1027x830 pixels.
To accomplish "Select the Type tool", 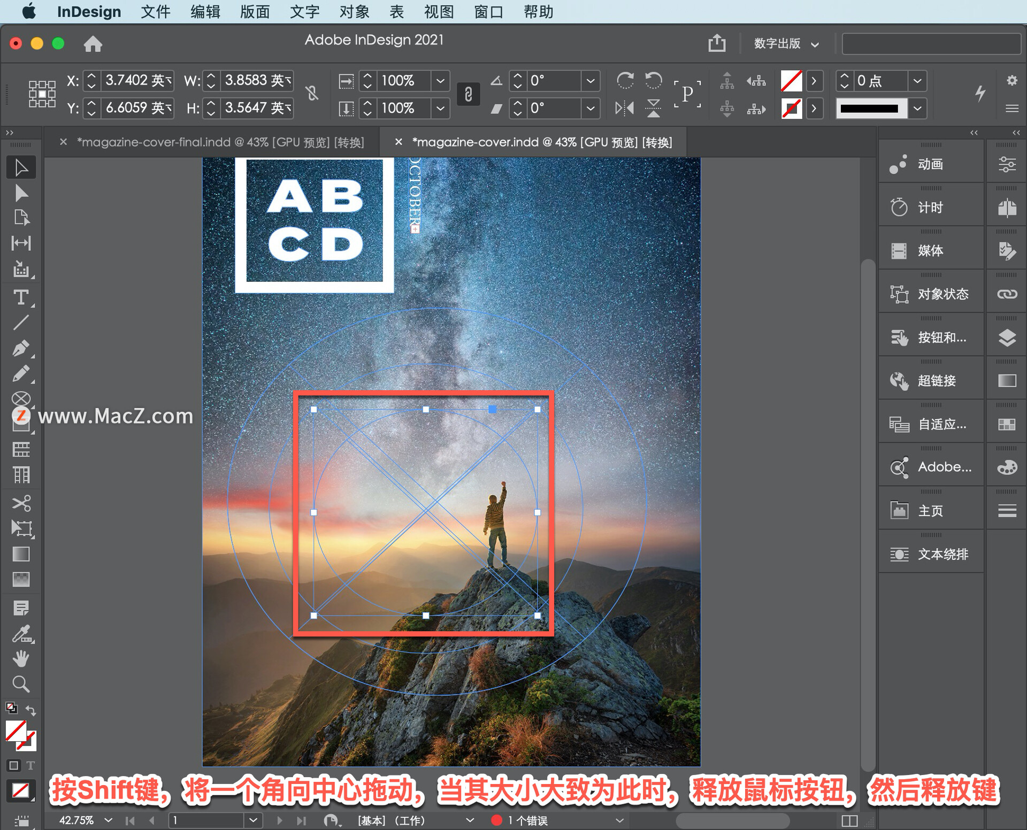I will 21,297.
